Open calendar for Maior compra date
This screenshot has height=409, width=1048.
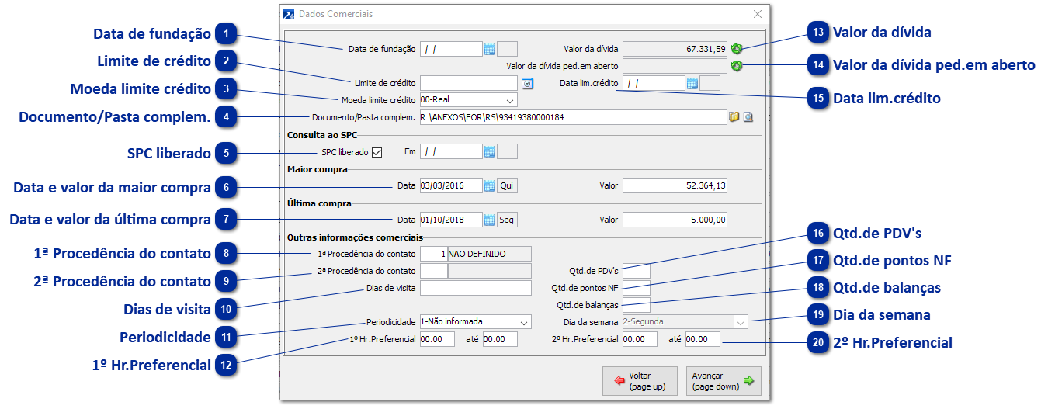click(490, 185)
